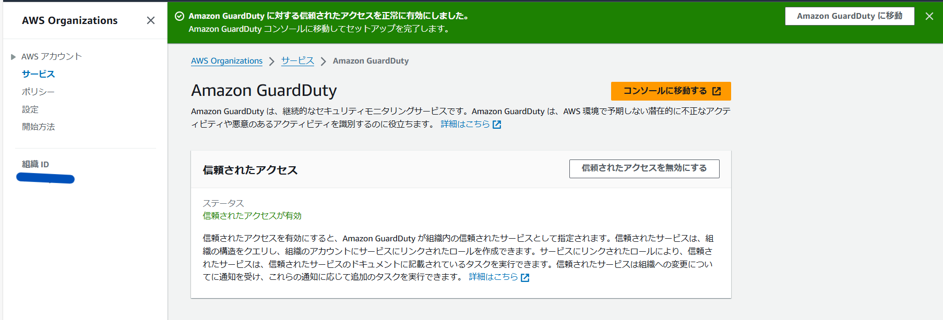
Task: Click the Amazon GuardDuty page heading
Action: point(264,91)
